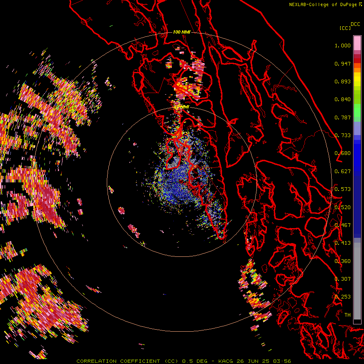Pick the light pink top color bar segment
Image resolution: width=364 pixels, height=364 pixels.
[357, 43]
